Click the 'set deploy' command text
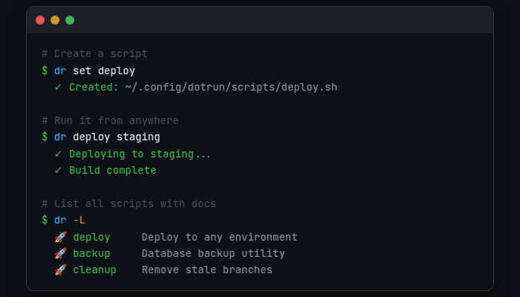This screenshot has height=297, width=520. click(104, 71)
